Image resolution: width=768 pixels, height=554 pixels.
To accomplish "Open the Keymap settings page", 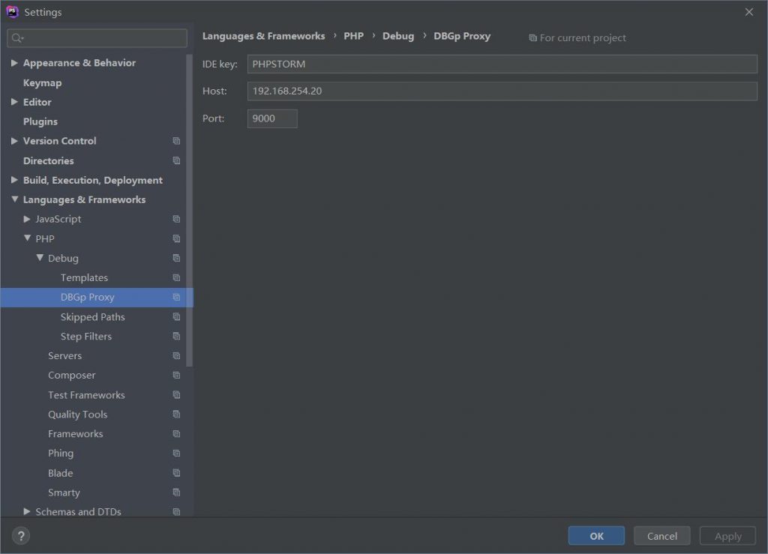I will tap(43, 82).
